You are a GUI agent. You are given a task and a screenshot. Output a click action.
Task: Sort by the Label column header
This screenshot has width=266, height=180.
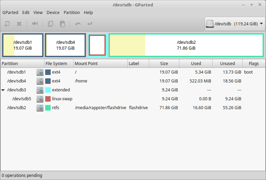[138, 63]
